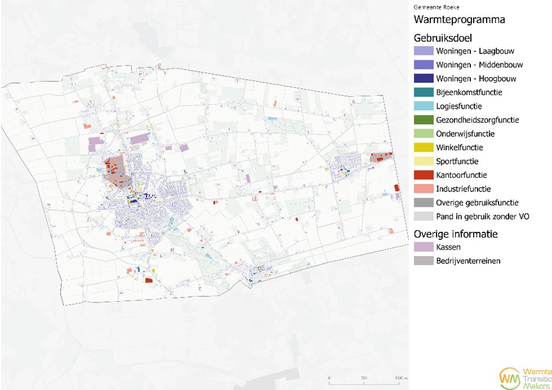The width and height of the screenshot is (552, 390).
Task: Select the Industriefunctie legend label
Action: click(464, 189)
